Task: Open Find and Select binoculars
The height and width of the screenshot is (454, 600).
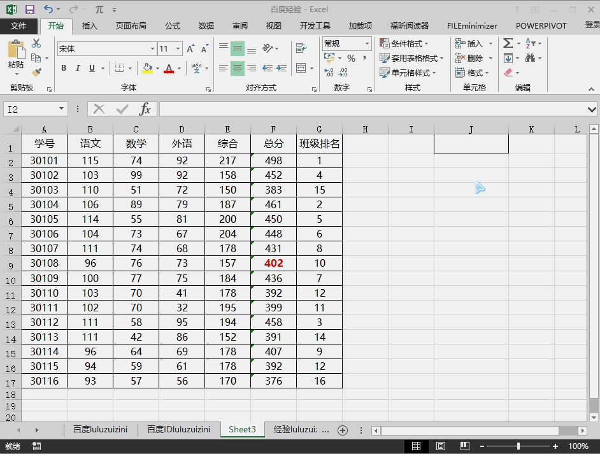Action: (531, 58)
